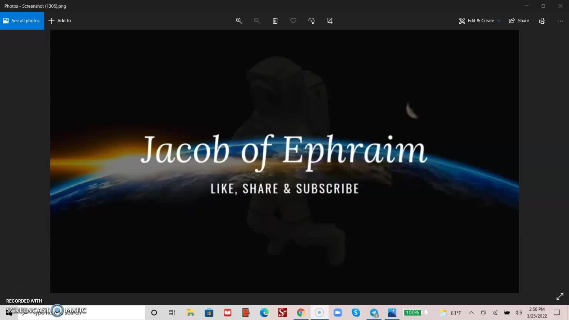
Task: Zoom in on the photo
Action: (239, 21)
